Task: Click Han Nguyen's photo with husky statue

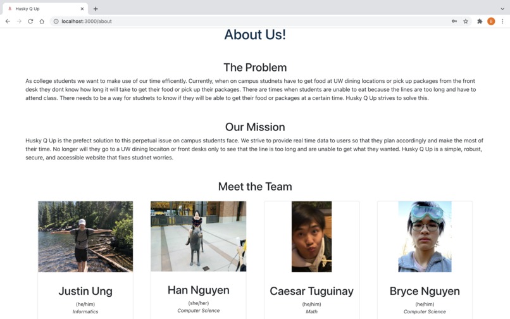Action: coord(199,236)
